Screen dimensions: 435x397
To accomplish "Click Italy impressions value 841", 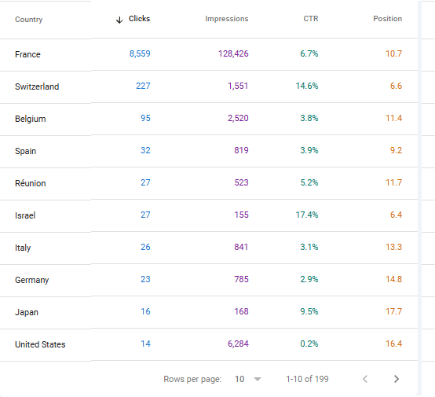I will [x=241, y=247].
